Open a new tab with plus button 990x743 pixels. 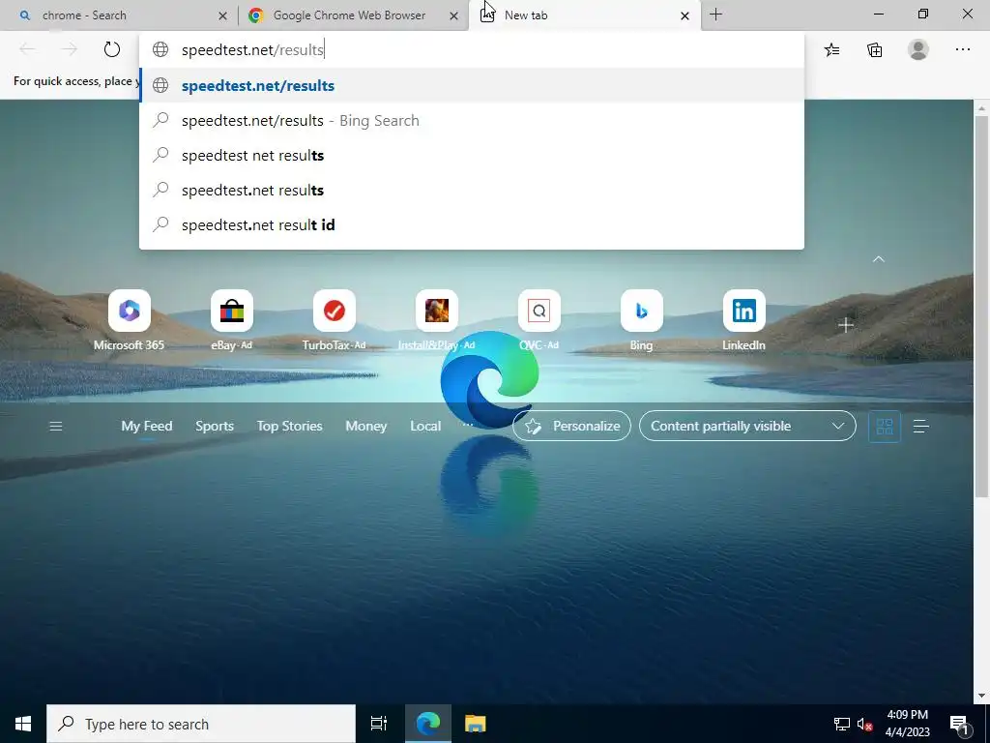[715, 15]
